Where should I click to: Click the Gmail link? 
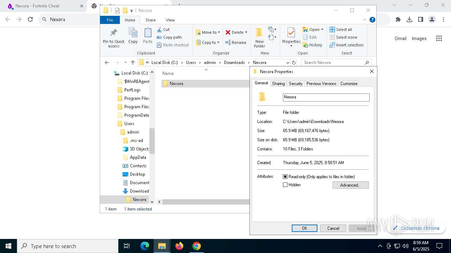click(x=401, y=38)
